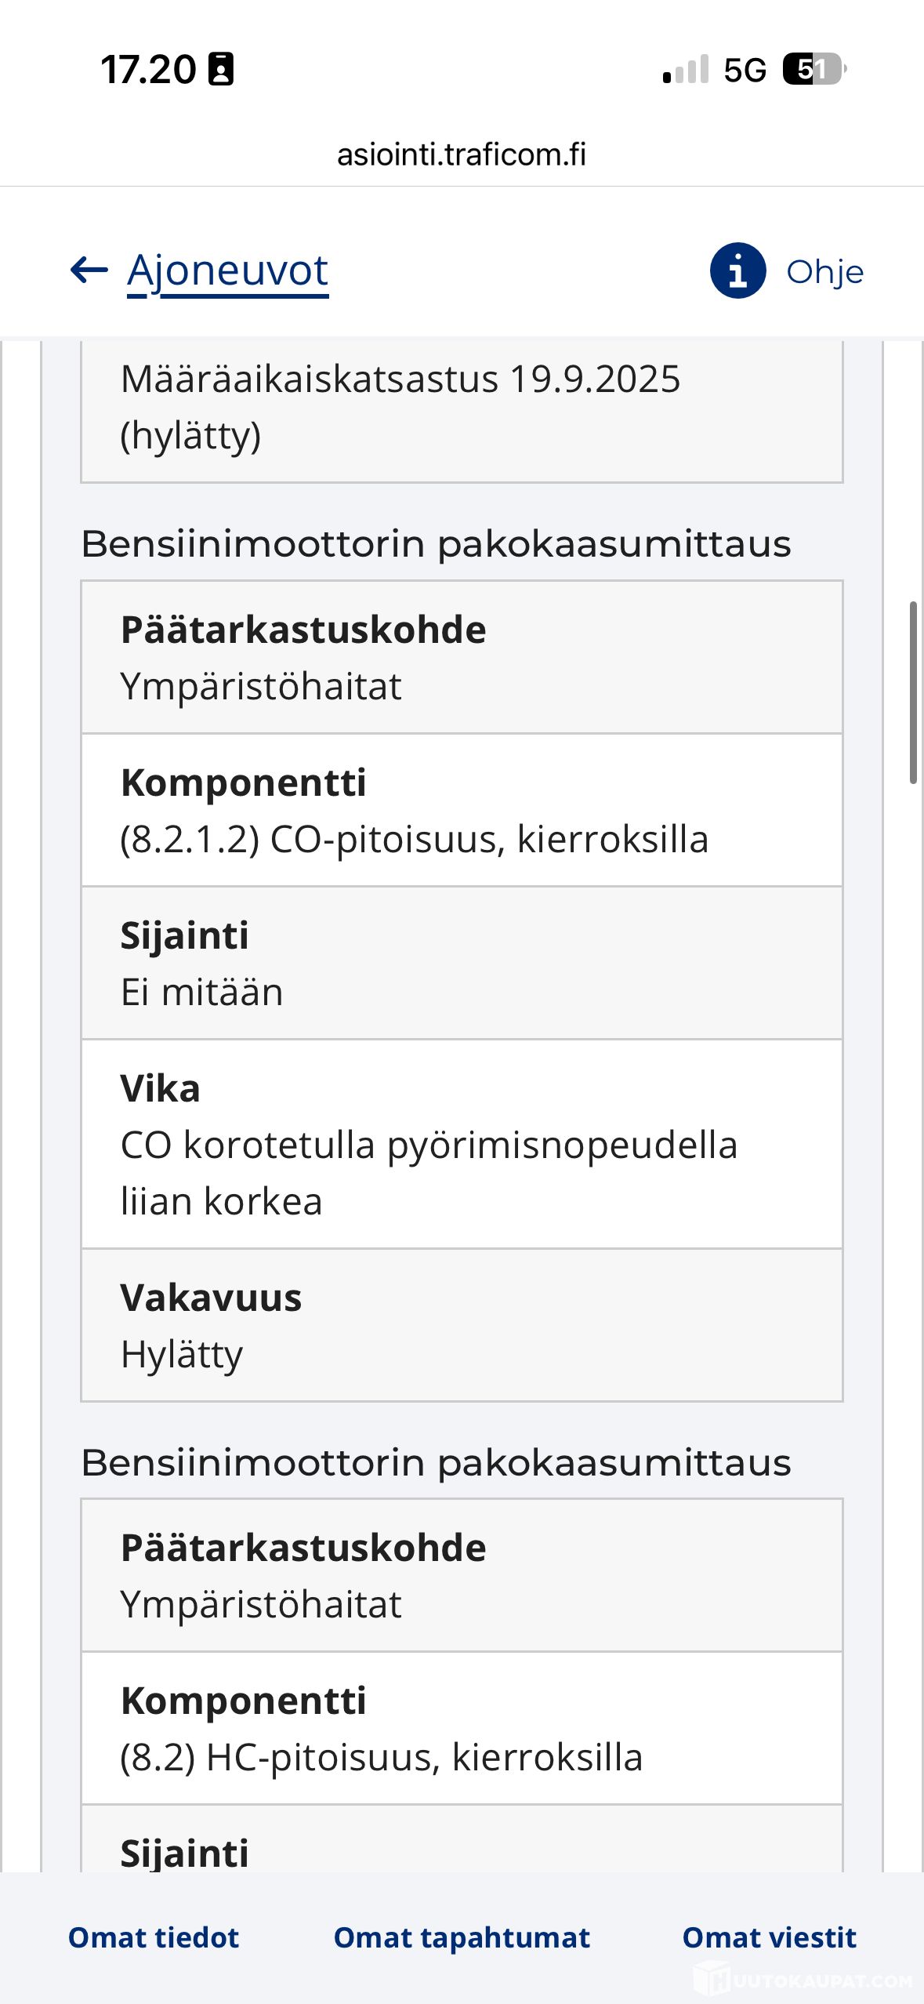Select the Vakavuus Hylätty row

(462, 1325)
